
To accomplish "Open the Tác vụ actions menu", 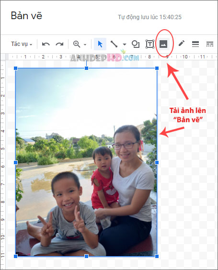I will pos(22,44).
